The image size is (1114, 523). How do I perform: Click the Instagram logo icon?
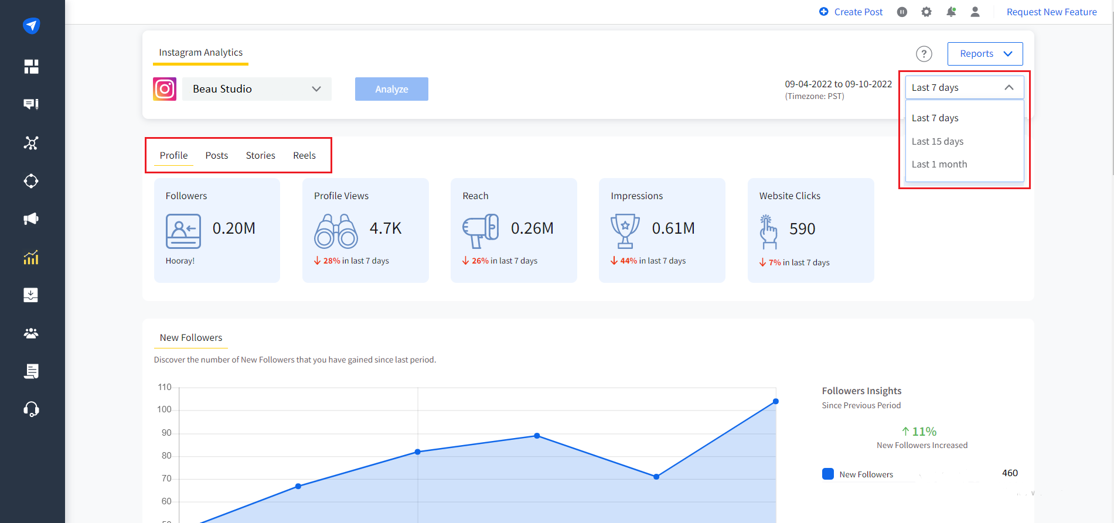165,89
